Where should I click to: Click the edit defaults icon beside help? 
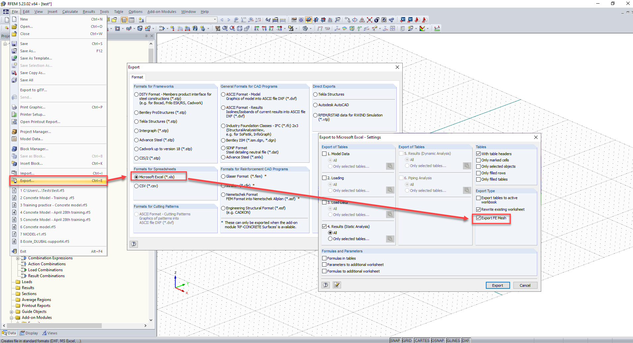(x=337, y=285)
